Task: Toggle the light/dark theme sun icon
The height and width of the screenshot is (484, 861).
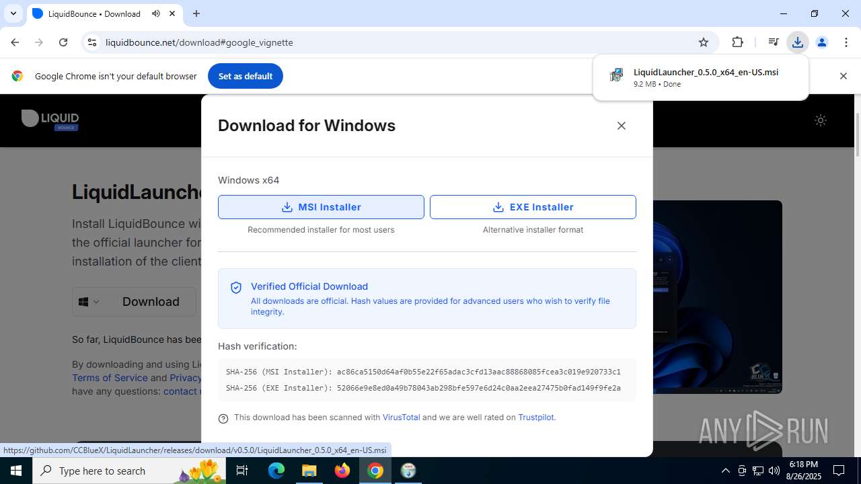Action: (x=821, y=120)
